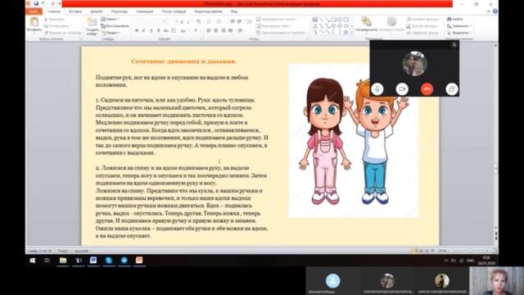Open the change case (Aa) dropdown

point(183,30)
